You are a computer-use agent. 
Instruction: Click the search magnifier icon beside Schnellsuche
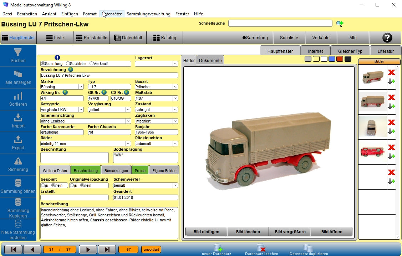click(x=340, y=24)
